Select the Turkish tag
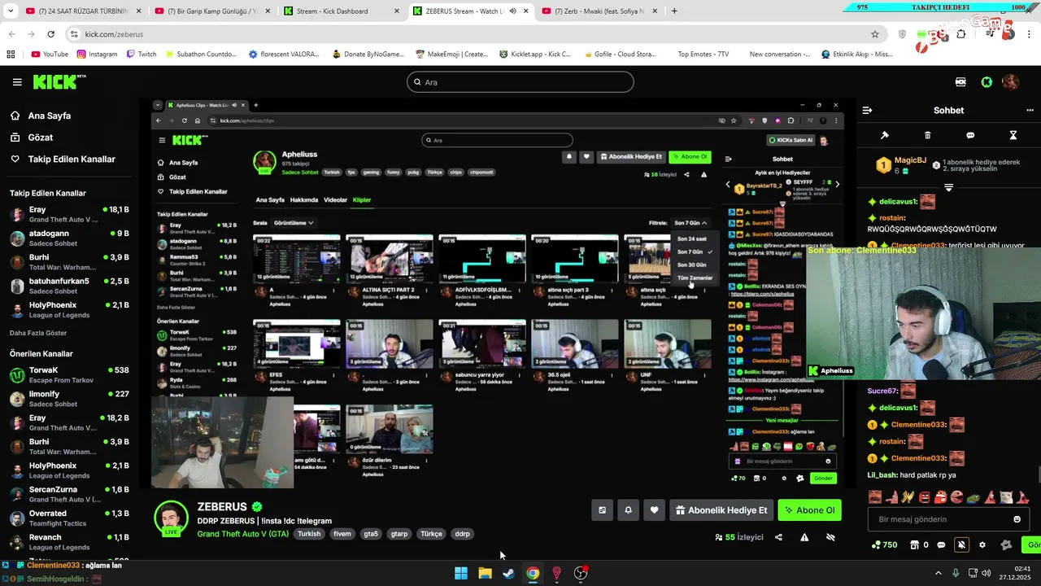Screen dimensions: 1041x586 tap(309, 534)
